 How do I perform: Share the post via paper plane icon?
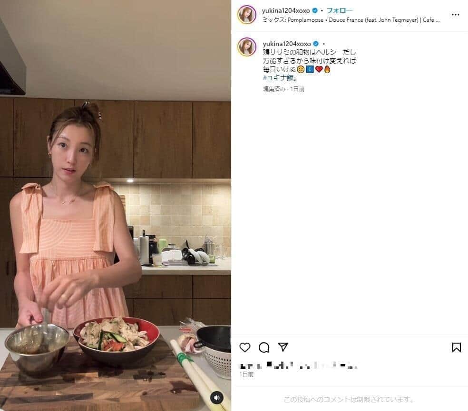point(283,347)
